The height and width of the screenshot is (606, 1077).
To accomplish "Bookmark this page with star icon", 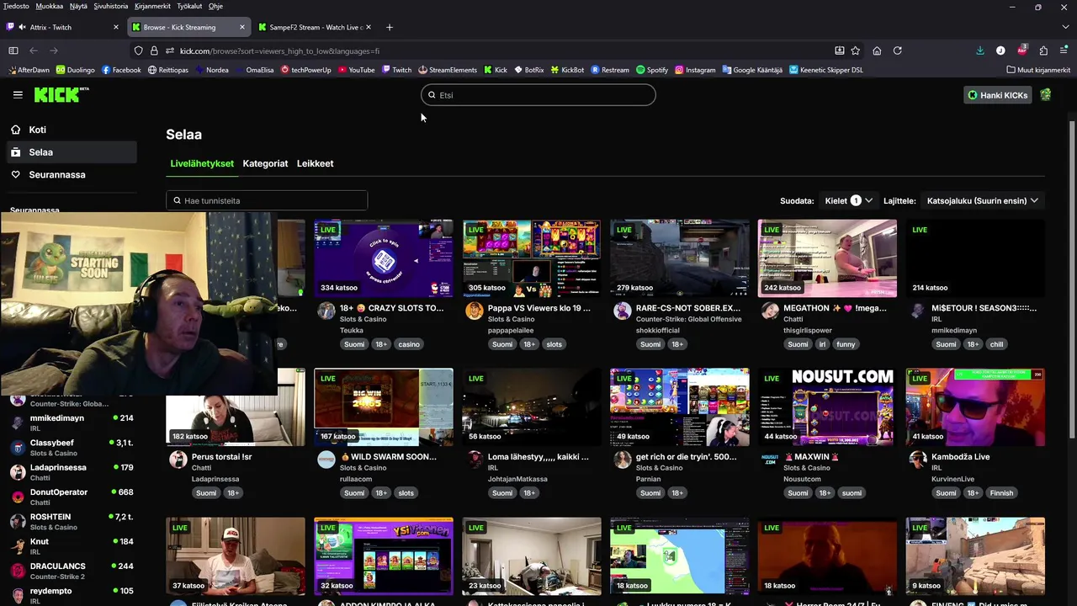I will (x=856, y=50).
